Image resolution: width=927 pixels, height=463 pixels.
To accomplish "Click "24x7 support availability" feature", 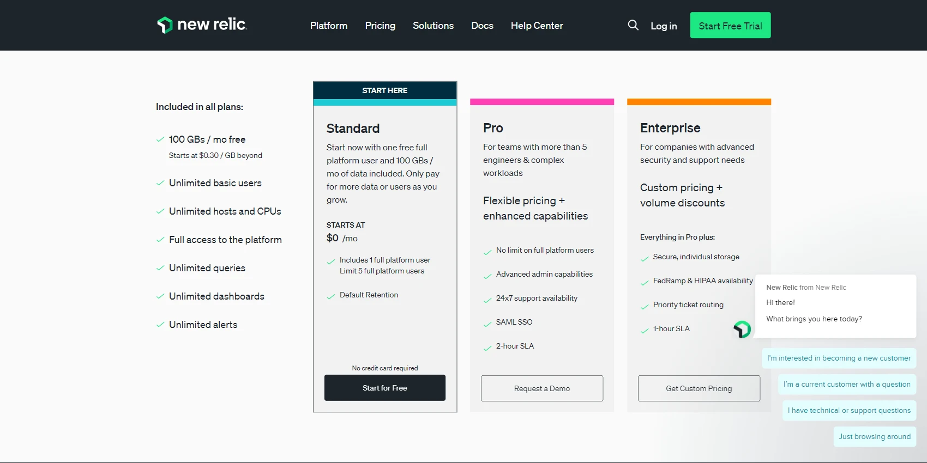I will 537,298.
